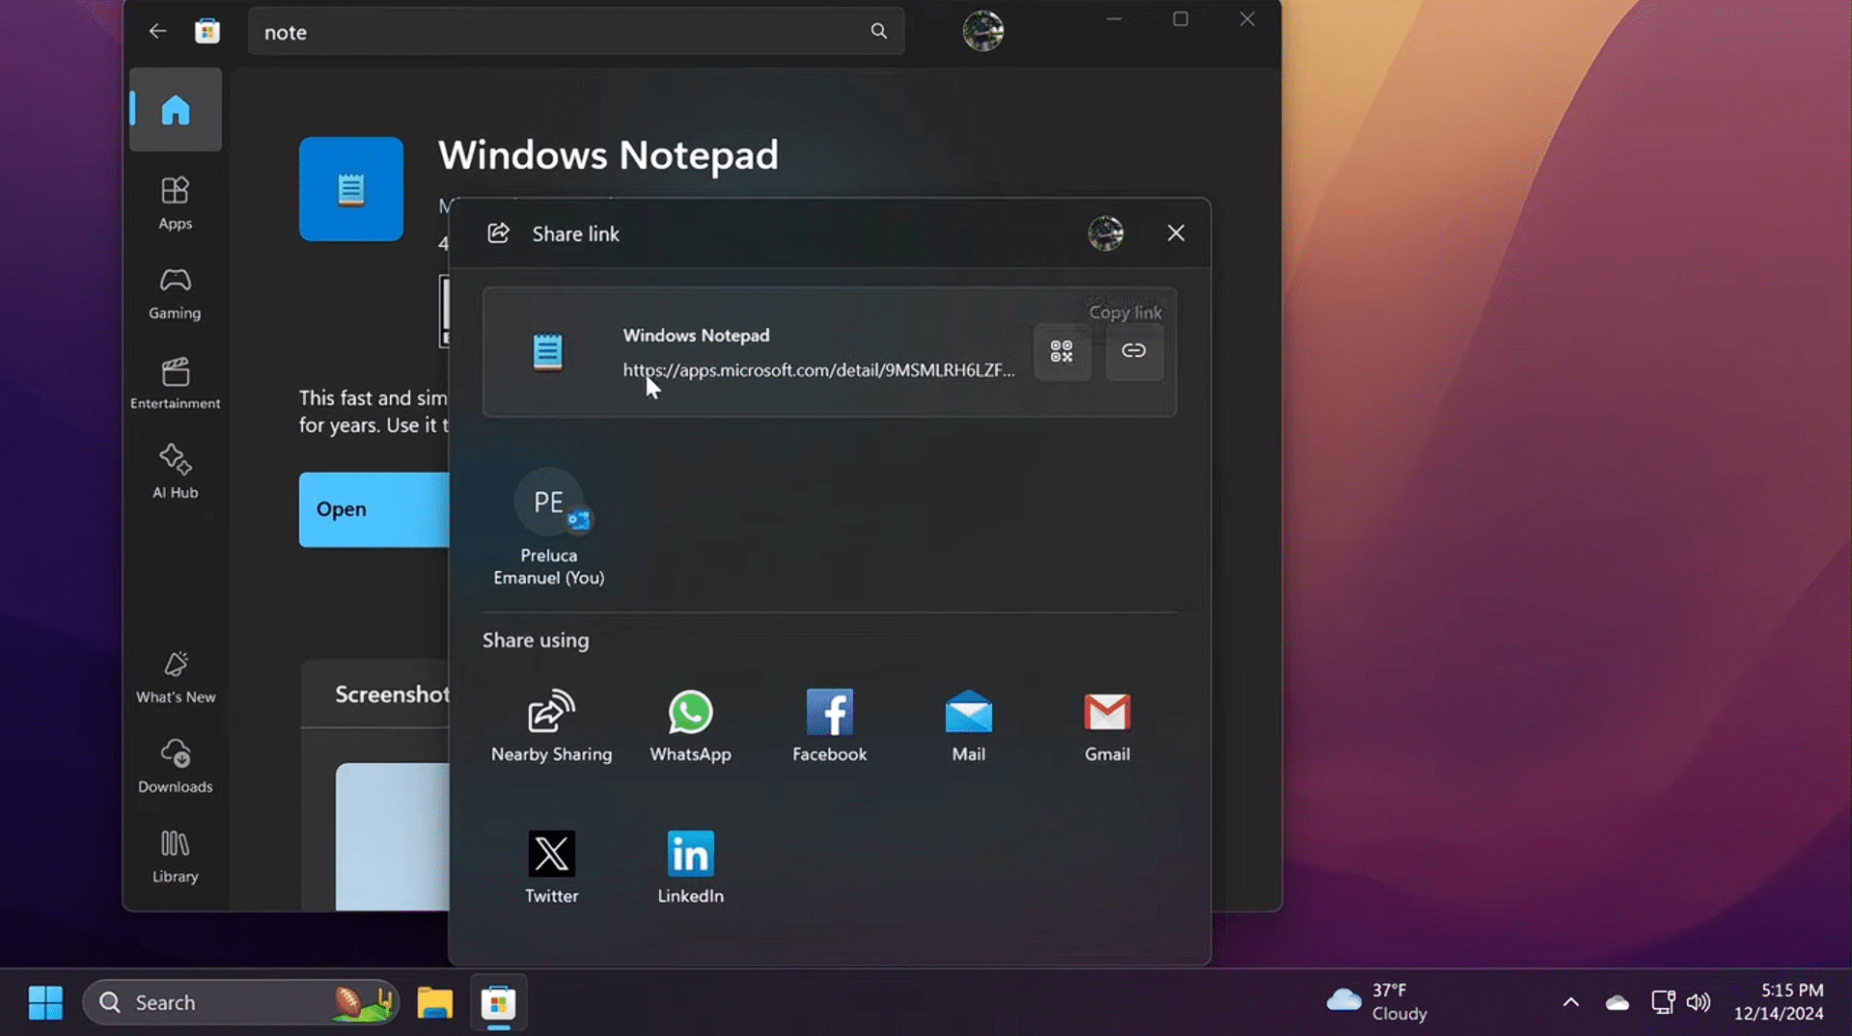Share using Twitter

tap(551, 867)
